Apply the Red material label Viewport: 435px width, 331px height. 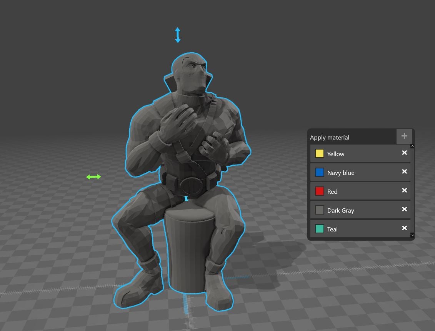[x=332, y=191]
